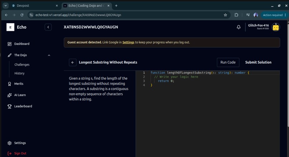Click the Glitch-Fox-416 username text

coord(259,25)
